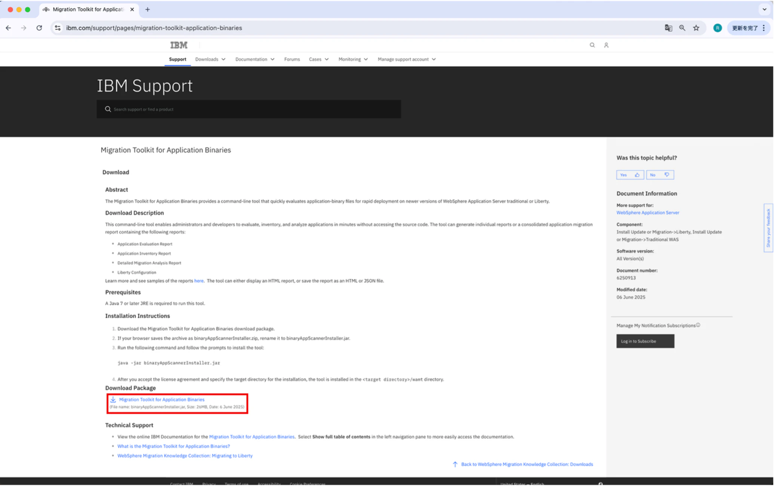This screenshot has width=776, height=488.
Task: Click the Liberty Configuration bullet
Action: tap(137, 272)
